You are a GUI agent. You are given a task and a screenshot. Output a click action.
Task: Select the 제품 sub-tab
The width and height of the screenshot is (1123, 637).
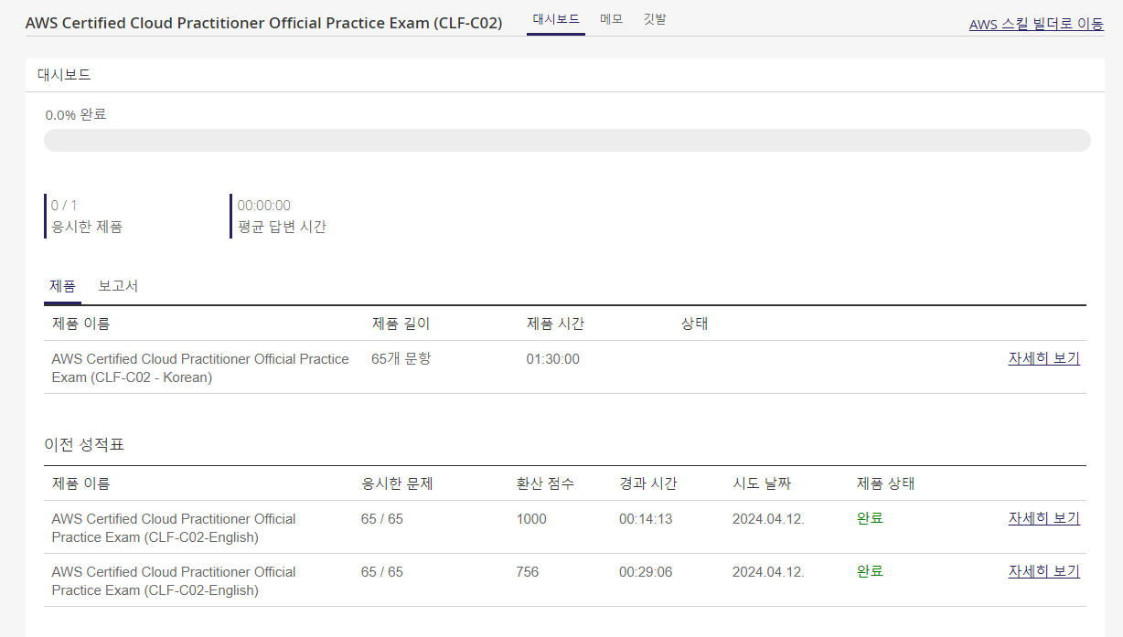[63, 286]
